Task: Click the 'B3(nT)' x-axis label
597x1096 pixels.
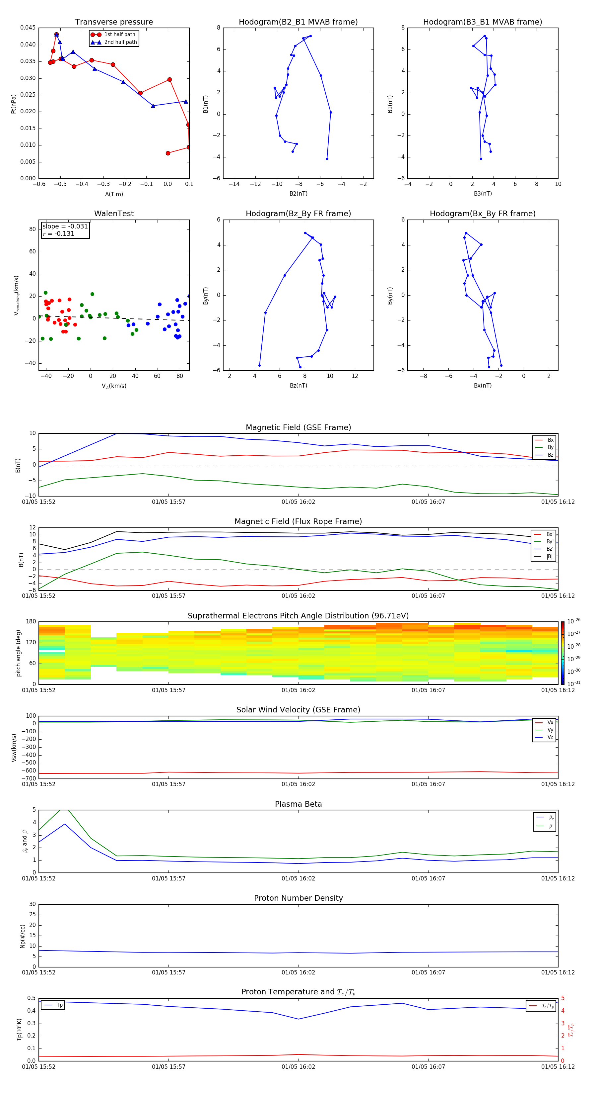Action: [x=483, y=194]
